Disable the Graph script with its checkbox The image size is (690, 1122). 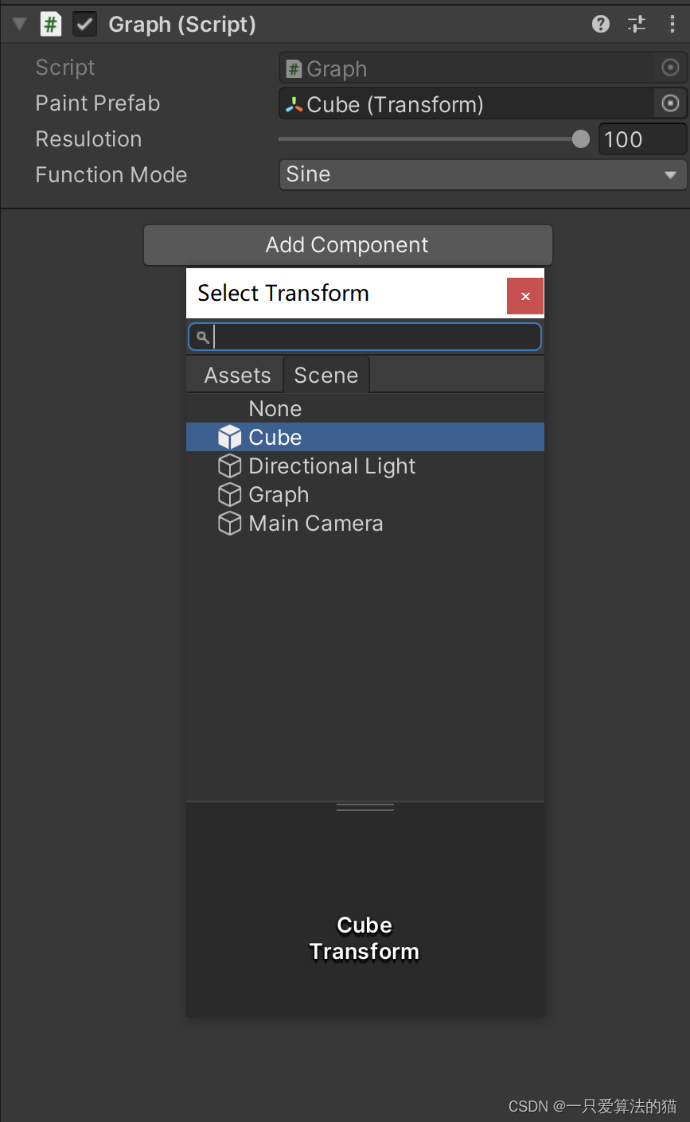click(84, 24)
